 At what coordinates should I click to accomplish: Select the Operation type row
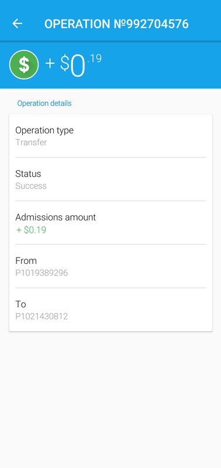pos(110,136)
